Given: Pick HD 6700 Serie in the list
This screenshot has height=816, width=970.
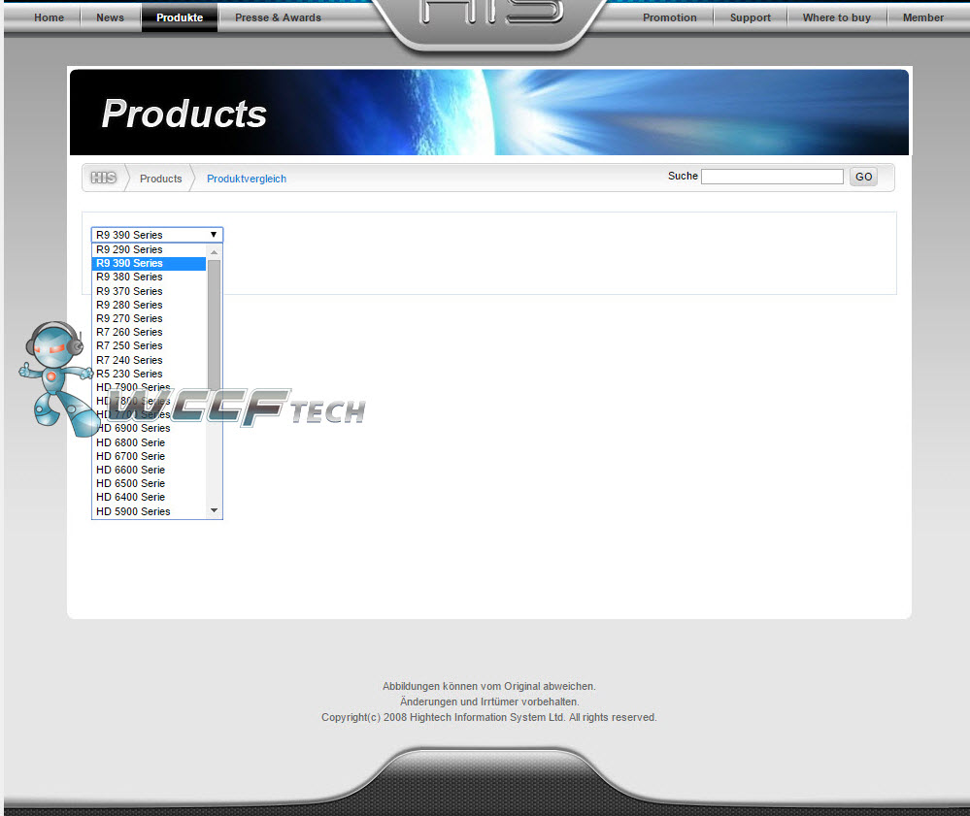Looking at the screenshot, I should click(150, 456).
